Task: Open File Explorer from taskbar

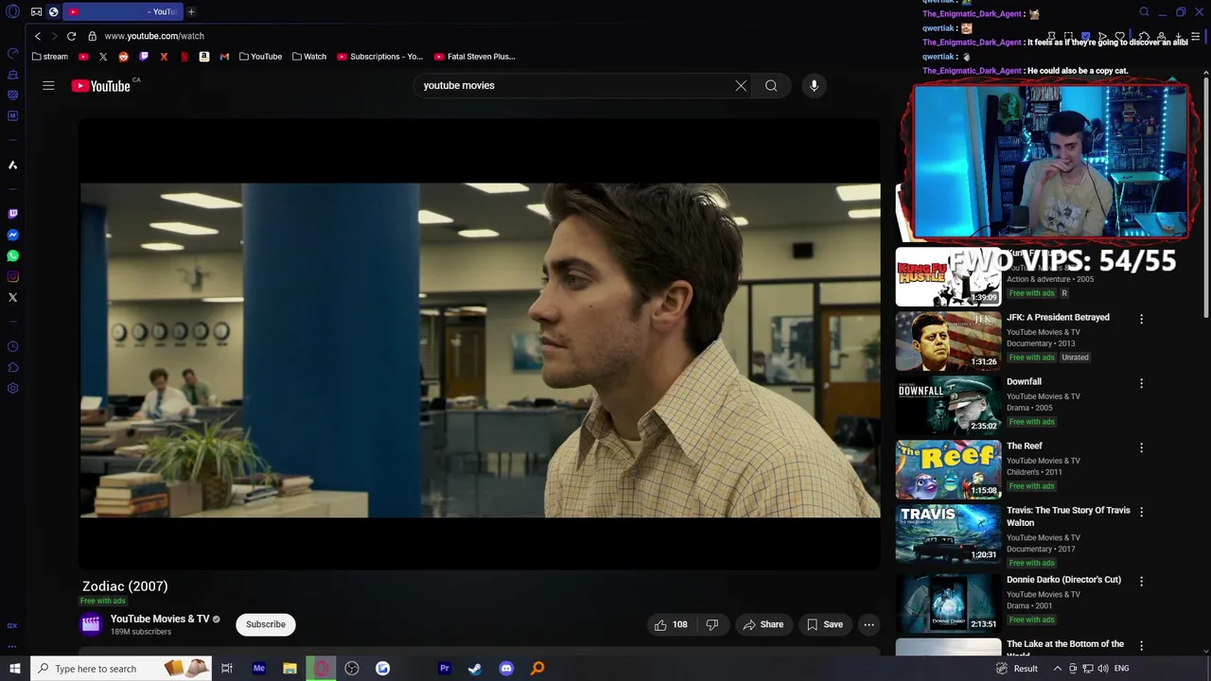Action: coord(290,669)
